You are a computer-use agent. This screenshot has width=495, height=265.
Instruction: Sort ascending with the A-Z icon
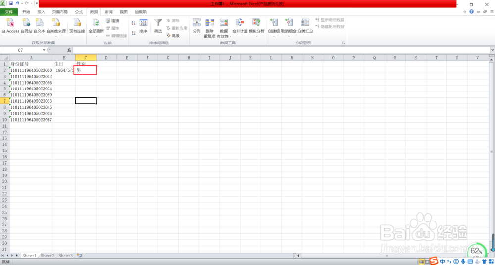click(x=133, y=23)
